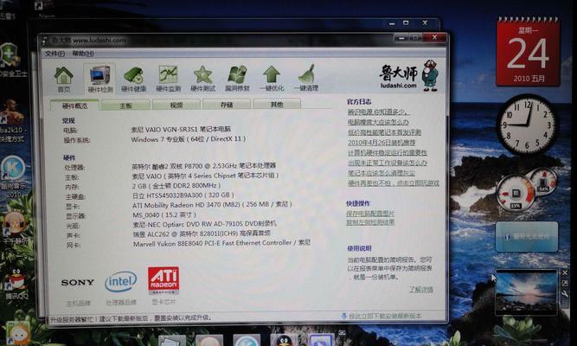Click the copy detection results link under 快捷操作
This screenshot has height=346, width=577.
point(370,222)
